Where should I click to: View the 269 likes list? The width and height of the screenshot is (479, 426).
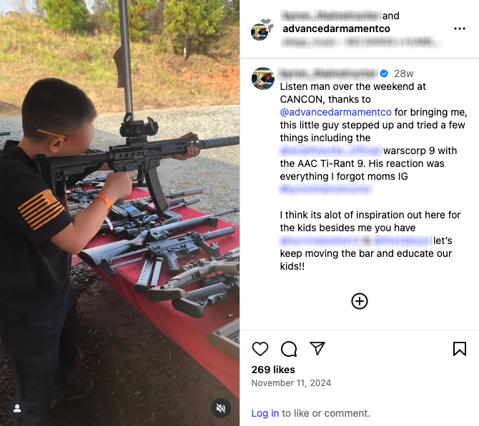273,370
